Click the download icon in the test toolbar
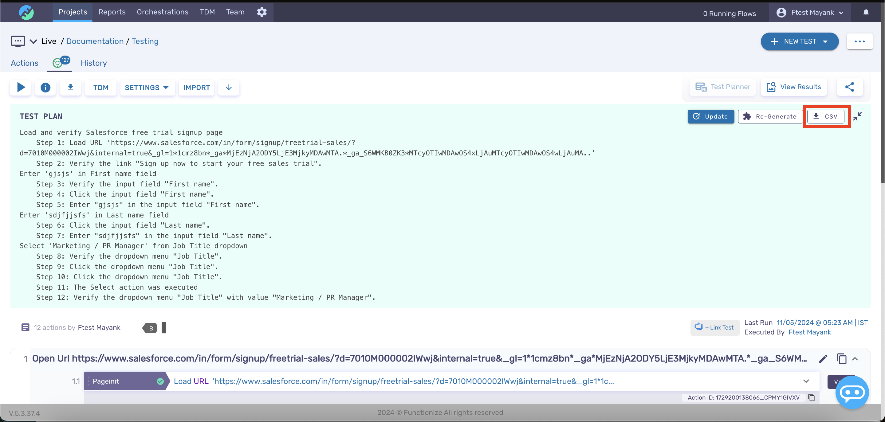 coord(70,88)
